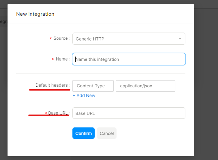Focus the 'Name this integration' field
The width and height of the screenshot is (218, 160).
[128, 59]
